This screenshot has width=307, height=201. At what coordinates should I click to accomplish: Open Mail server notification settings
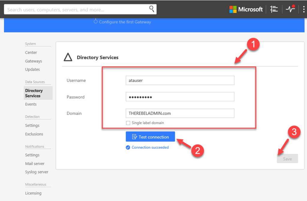click(x=35, y=163)
